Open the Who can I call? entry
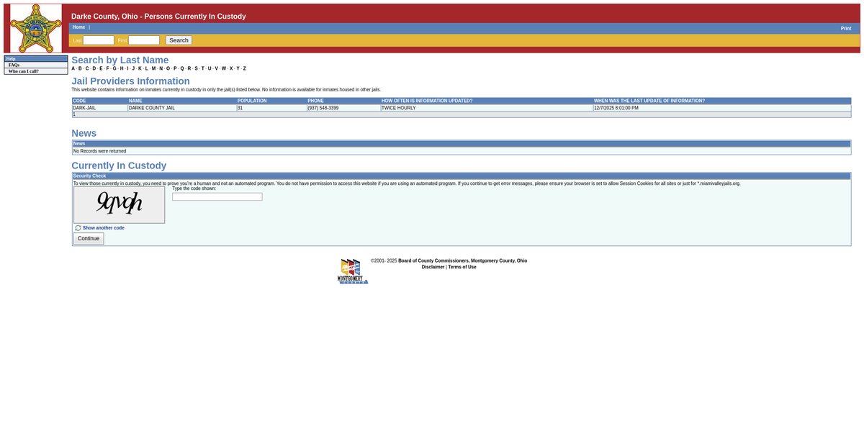 36,71
